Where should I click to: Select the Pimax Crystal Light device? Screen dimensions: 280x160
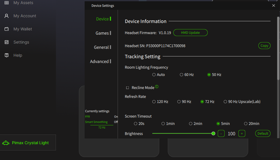click(x=28, y=143)
